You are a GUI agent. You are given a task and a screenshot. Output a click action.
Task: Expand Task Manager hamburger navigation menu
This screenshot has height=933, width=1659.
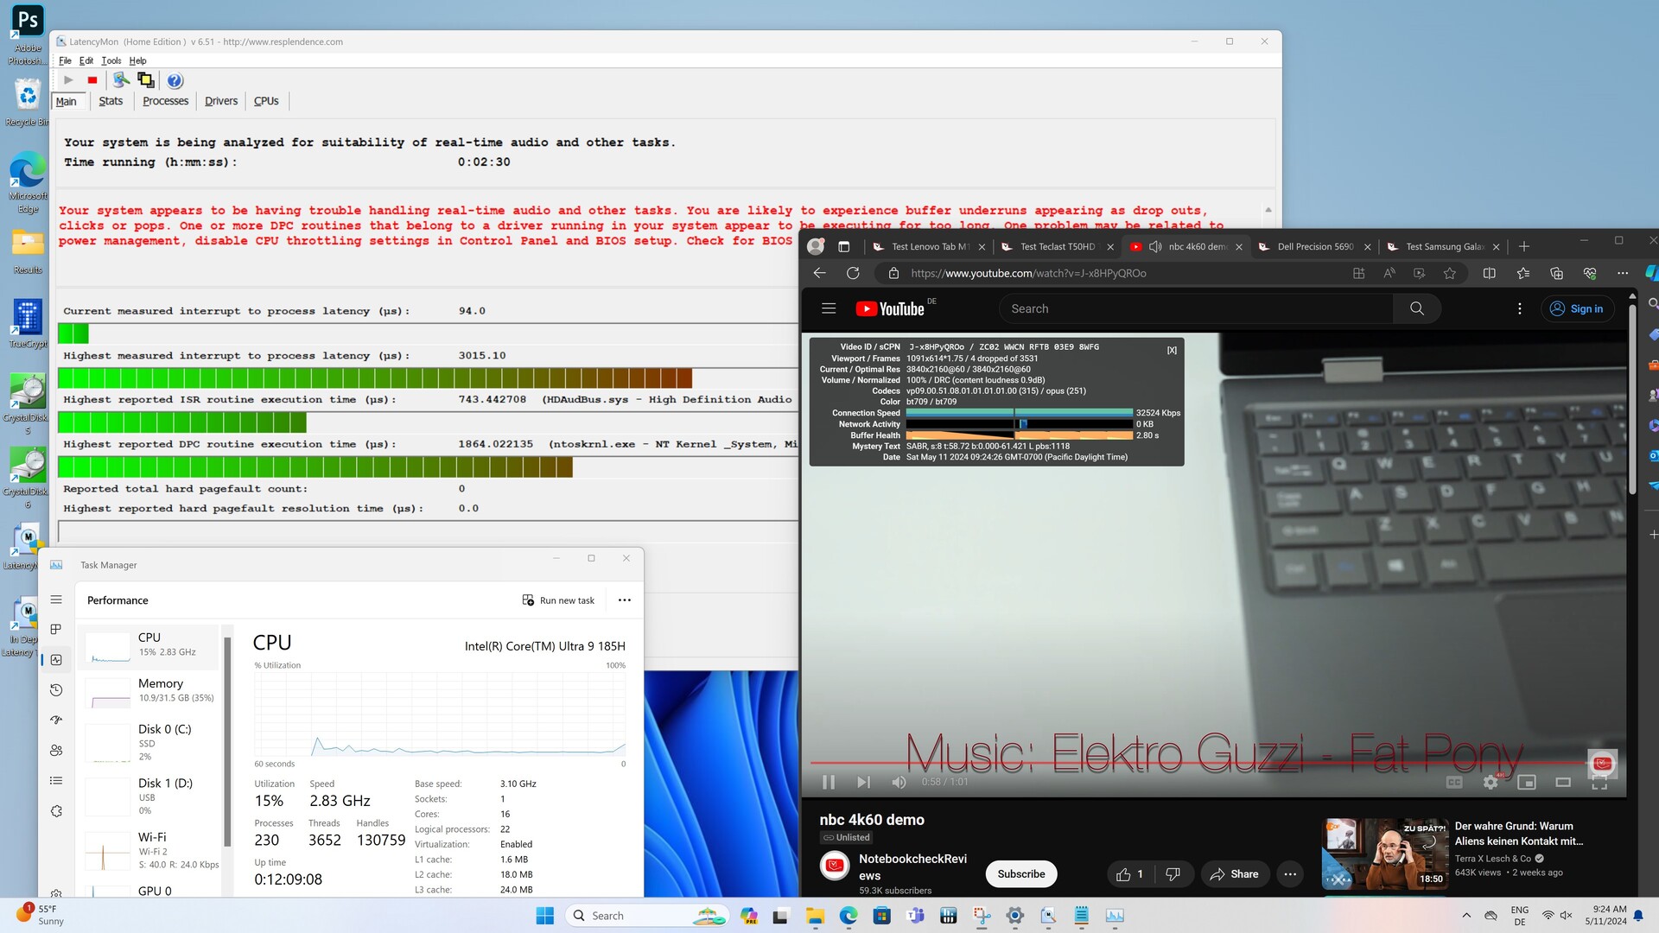(x=56, y=600)
